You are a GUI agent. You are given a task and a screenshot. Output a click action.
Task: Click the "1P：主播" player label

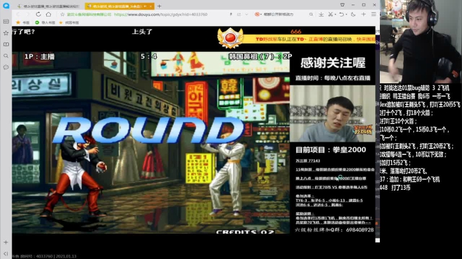39,56
